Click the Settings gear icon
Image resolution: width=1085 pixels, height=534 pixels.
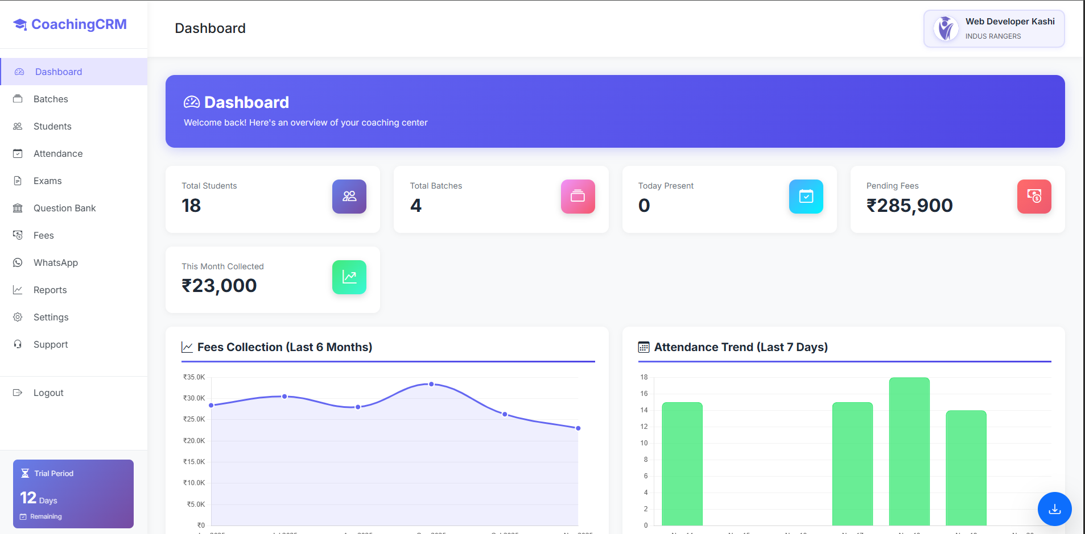(x=19, y=317)
